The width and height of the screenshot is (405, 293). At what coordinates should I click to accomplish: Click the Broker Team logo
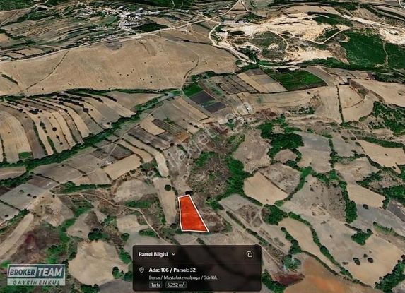36,275
